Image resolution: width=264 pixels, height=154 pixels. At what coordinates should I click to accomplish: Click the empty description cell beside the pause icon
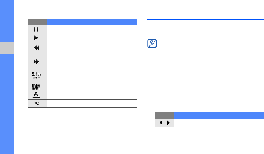click(x=92, y=30)
